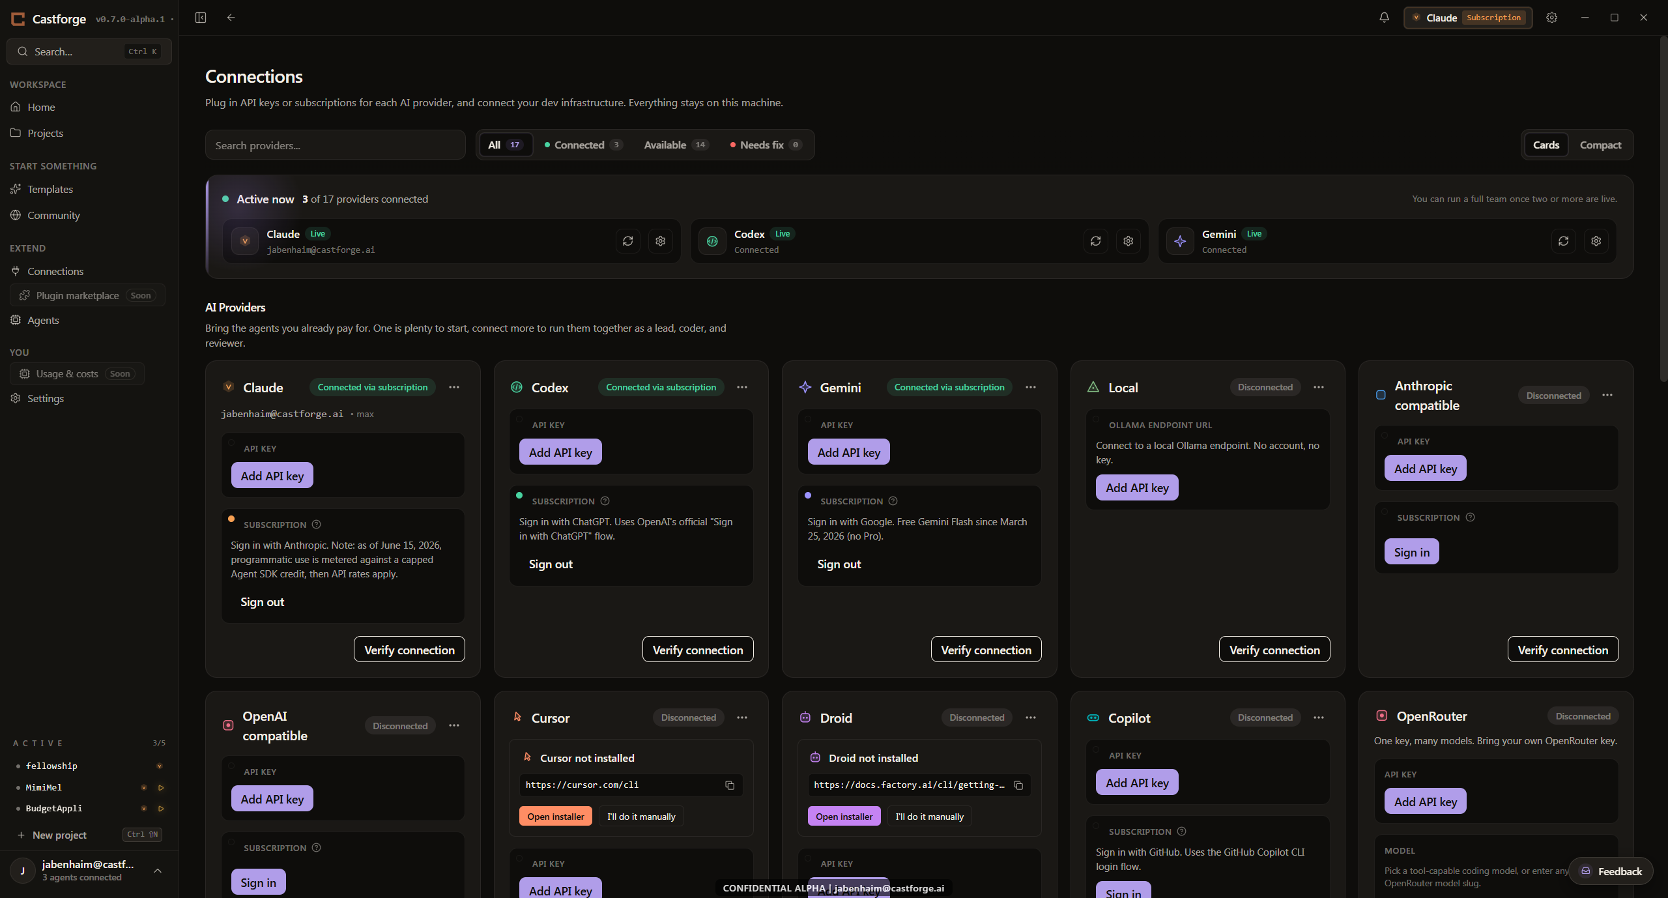Copy the Cursor CLI URL
The width and height of the screenshot is (1668, 898).
[x=730, y=785]
